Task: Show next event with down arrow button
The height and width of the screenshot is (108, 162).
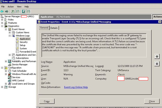Action: 157,64
